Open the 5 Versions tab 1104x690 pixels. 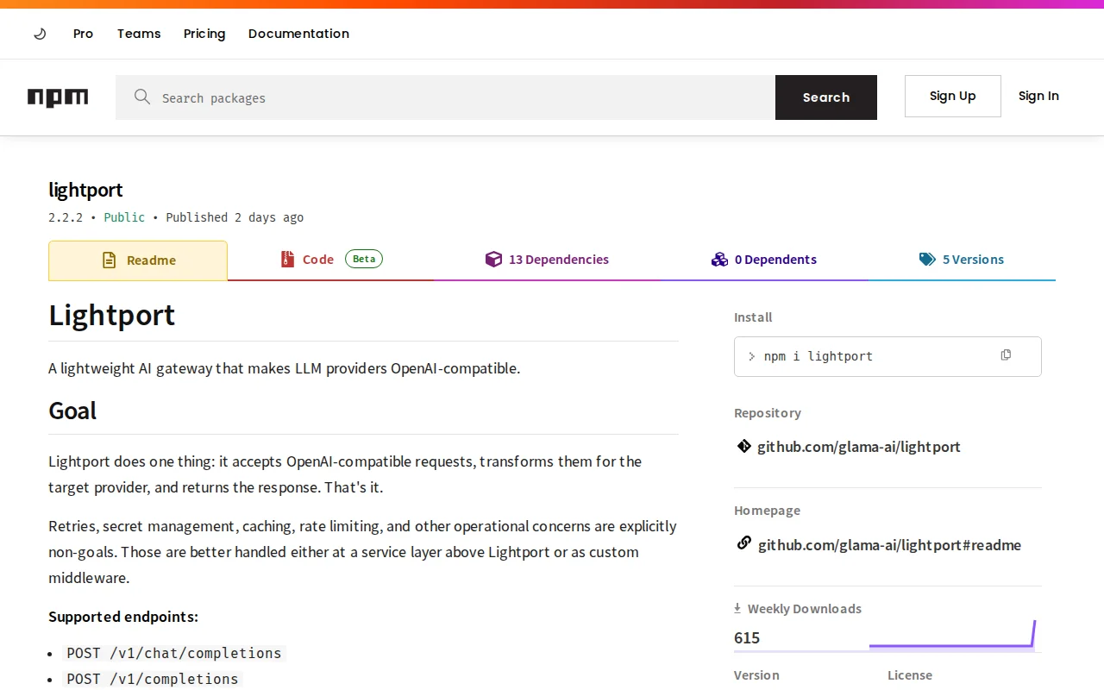click(x=962, y=260)
